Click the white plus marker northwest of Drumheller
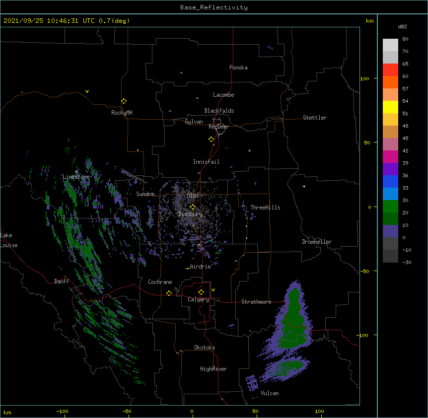This screenshot has width=428, height=418. [x=304, y=186]
